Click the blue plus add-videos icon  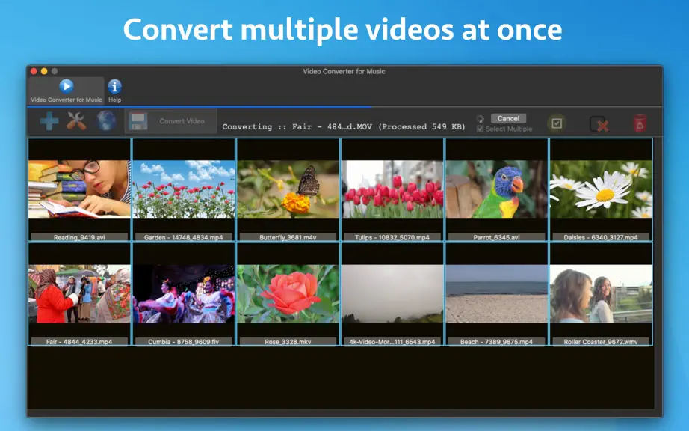49,121
